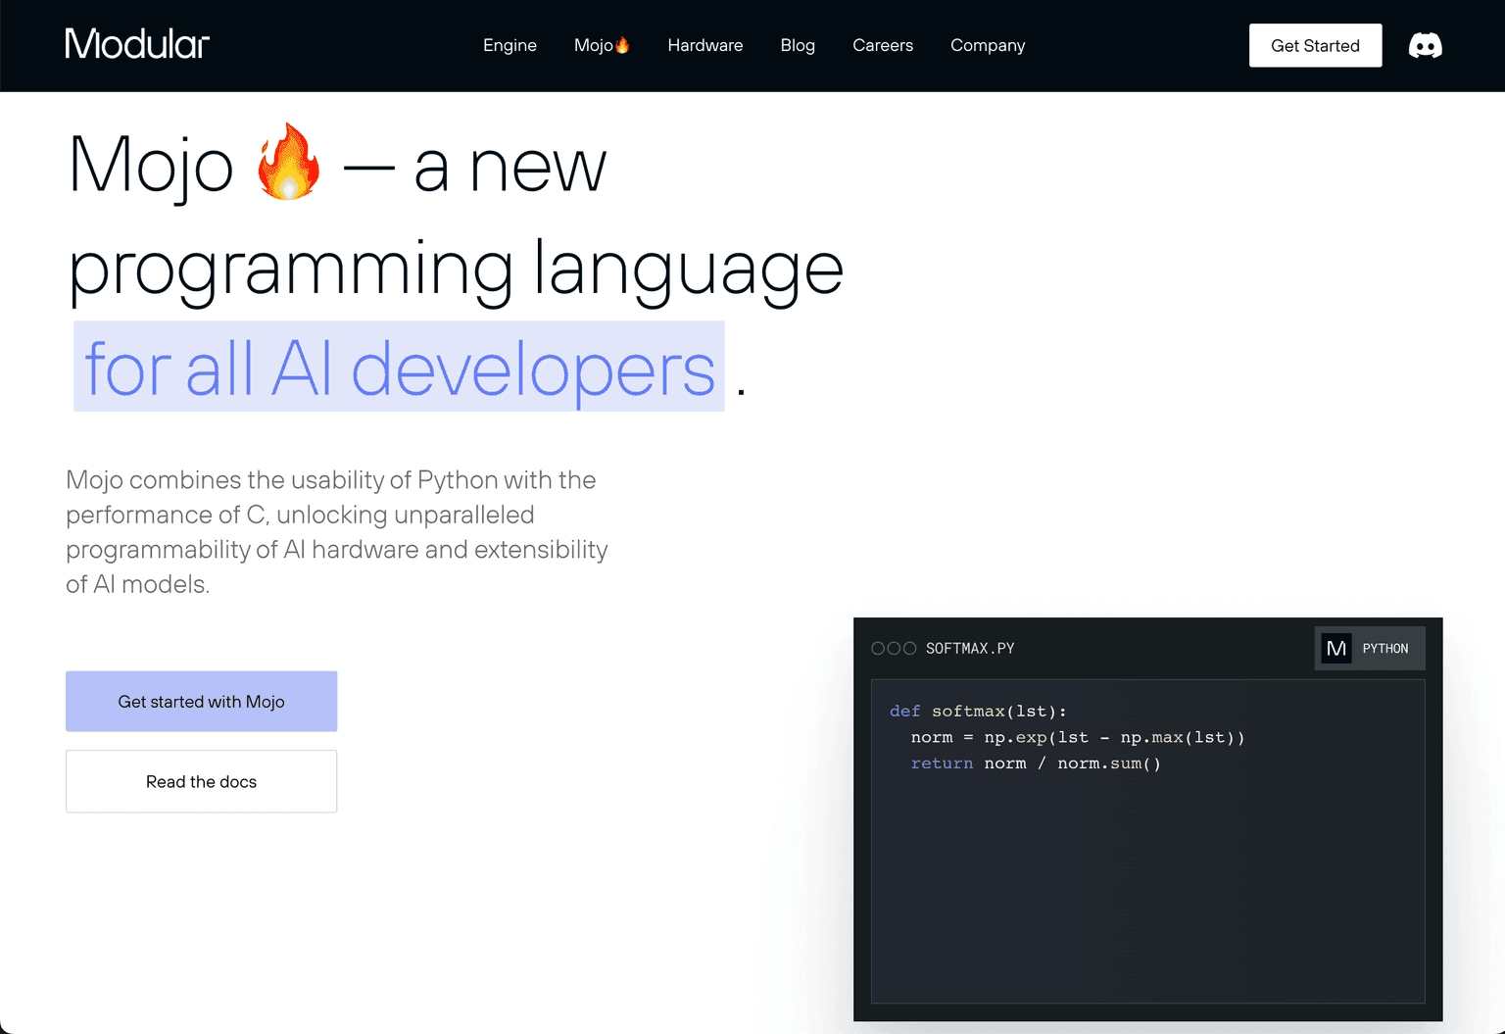Go to the Hardware page
The height and width of the screenshot is (1034, 1505).
coord(705,45)
